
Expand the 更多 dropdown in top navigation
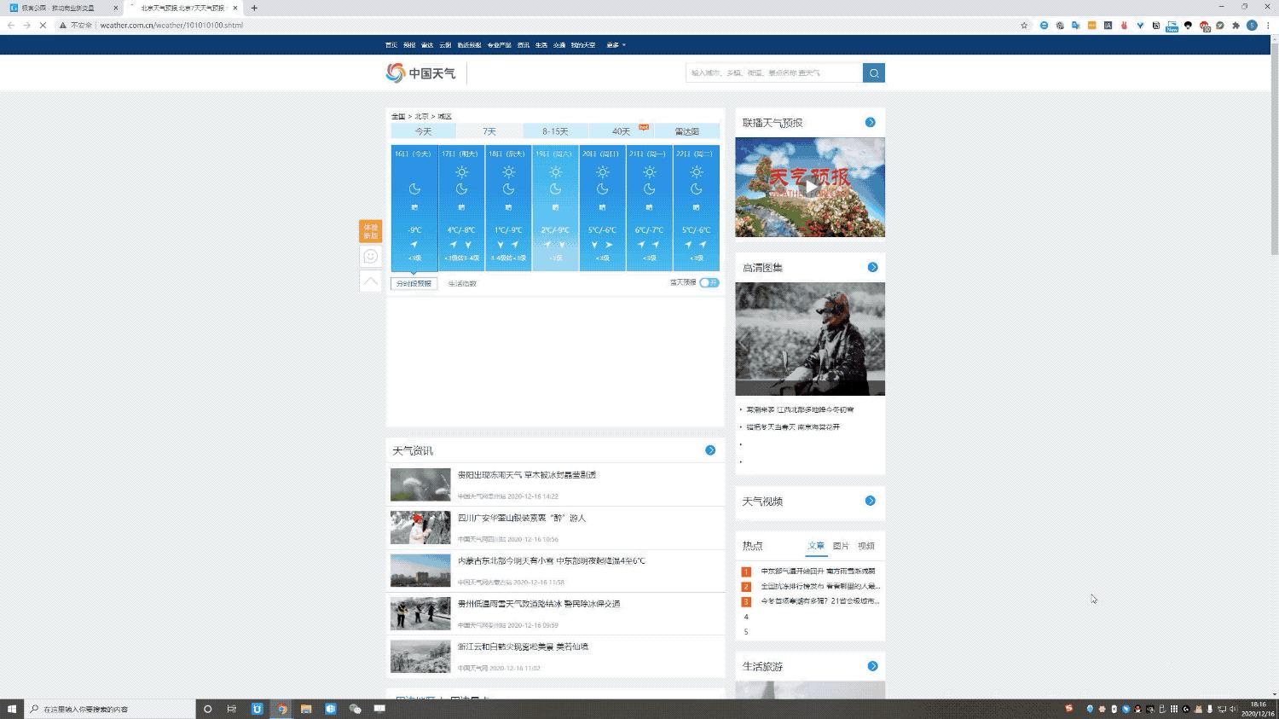click(x=616, y=45)
